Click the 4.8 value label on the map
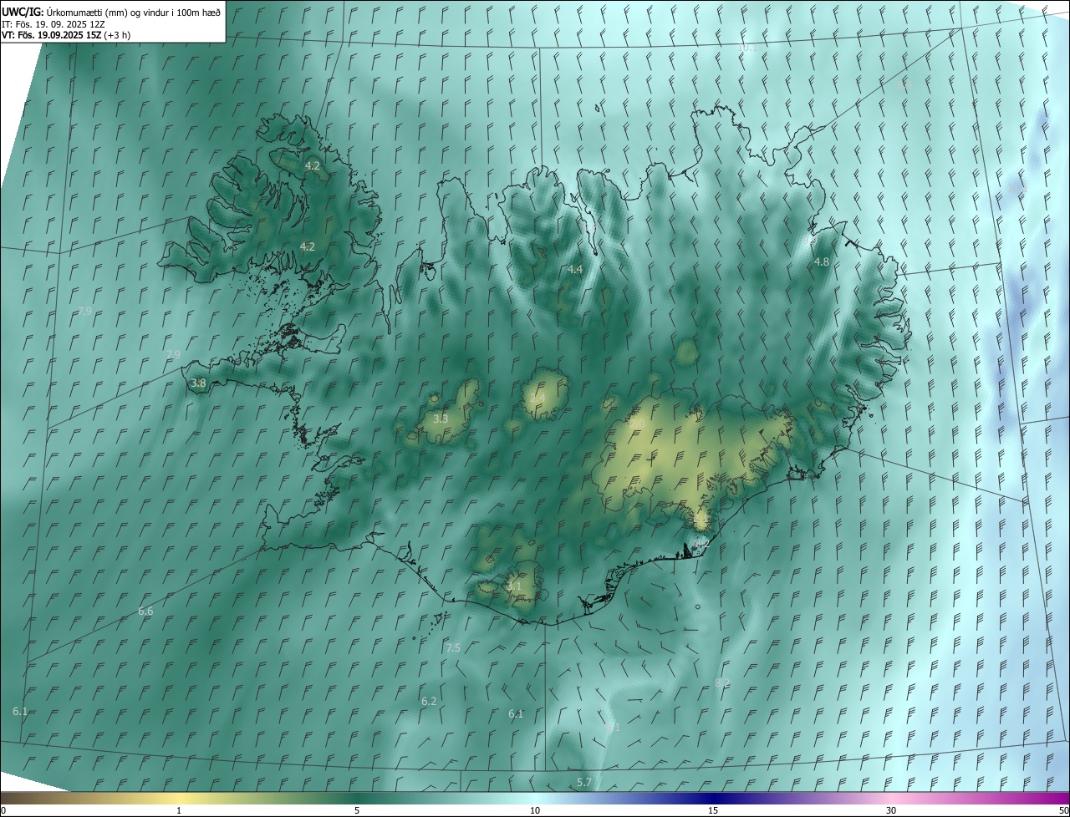The image size is (1070, 817). point(822,261)
